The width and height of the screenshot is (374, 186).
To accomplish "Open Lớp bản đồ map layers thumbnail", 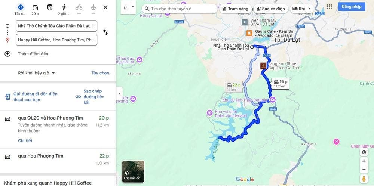I will click(x=134, y=171).
